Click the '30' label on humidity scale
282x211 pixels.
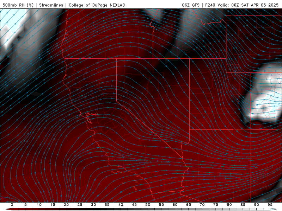[93, 205]
